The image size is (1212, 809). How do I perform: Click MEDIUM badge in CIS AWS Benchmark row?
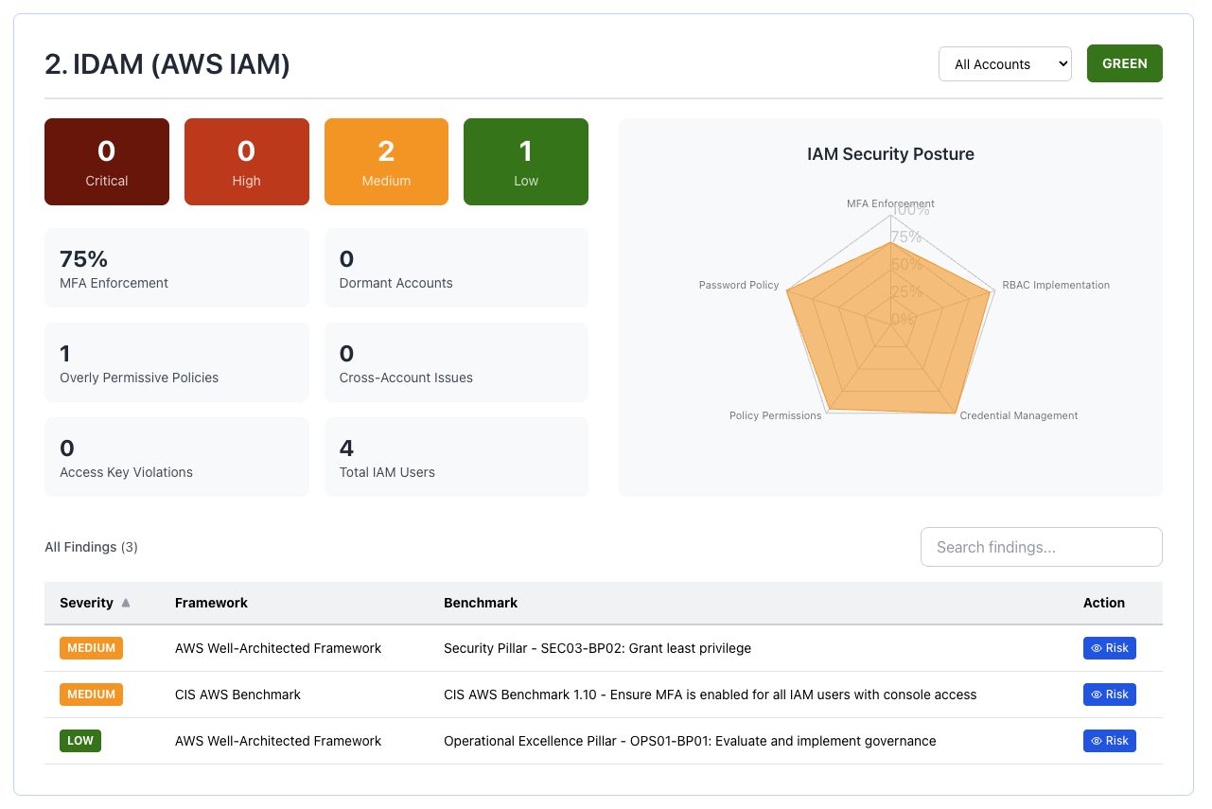pos(91,695)
